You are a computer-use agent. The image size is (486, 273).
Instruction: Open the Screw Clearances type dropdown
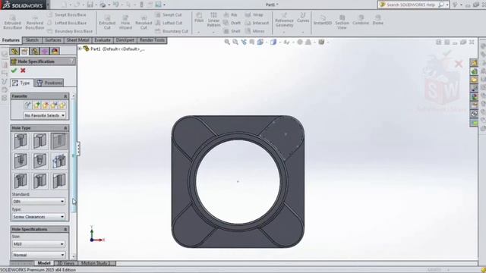pos(39,217)
